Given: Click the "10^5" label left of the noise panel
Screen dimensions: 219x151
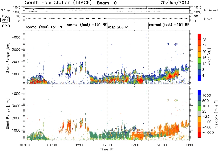Looking at the screenshot, I should click(x=17, y=8).
